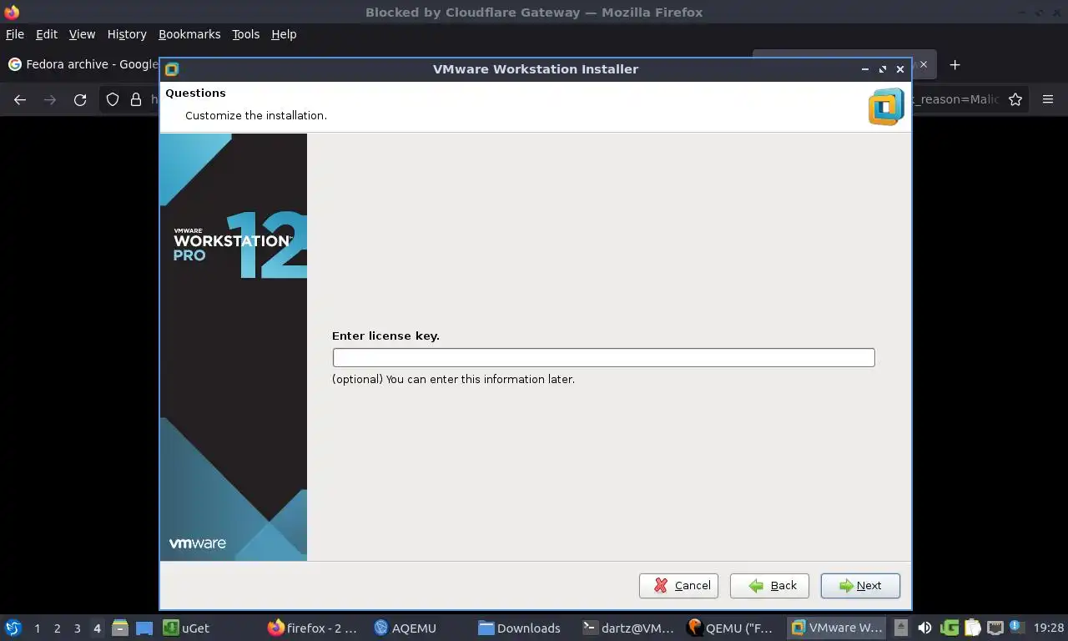Close the VMware installer window
The width and height of the screenshot is (1068, 641).
coord(900,69)
